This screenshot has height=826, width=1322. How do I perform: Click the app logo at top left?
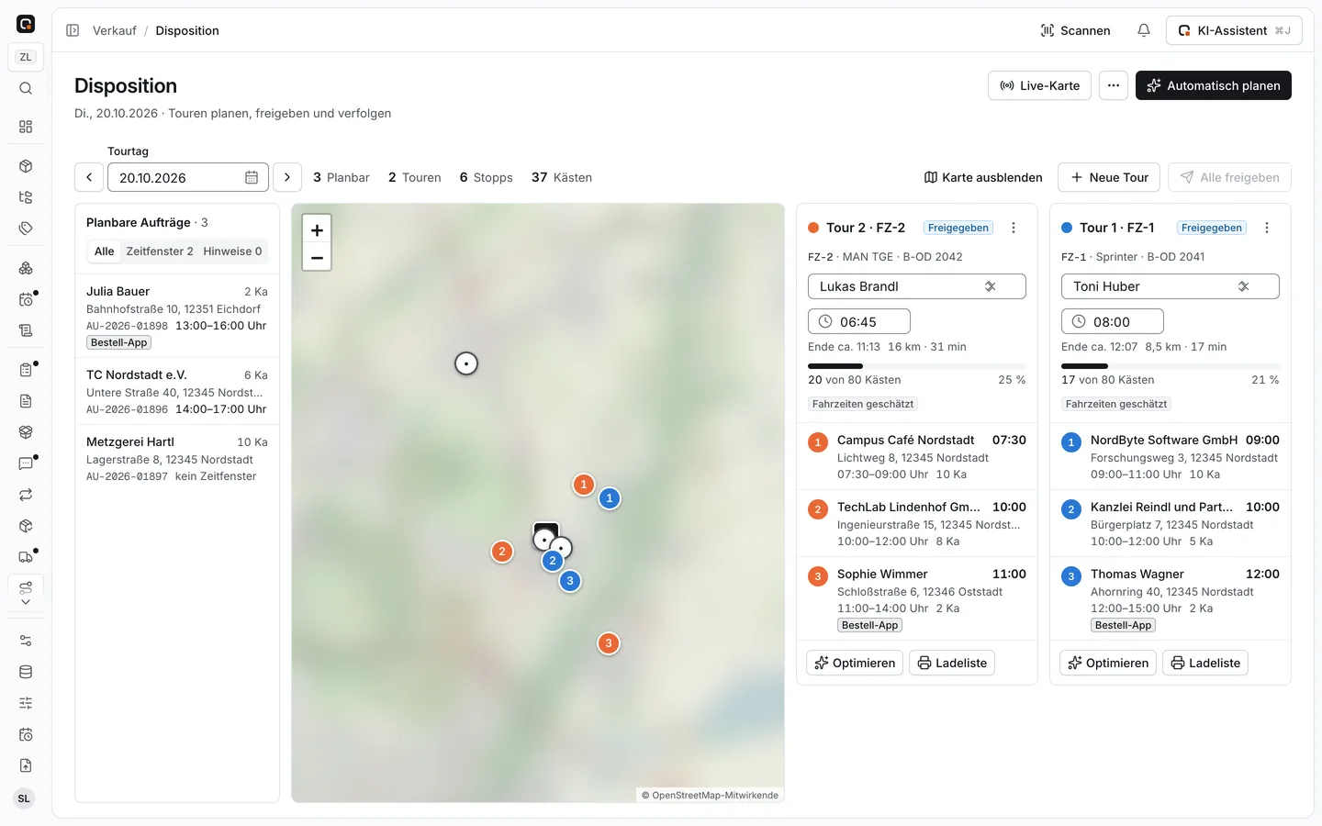click(26, 24)
